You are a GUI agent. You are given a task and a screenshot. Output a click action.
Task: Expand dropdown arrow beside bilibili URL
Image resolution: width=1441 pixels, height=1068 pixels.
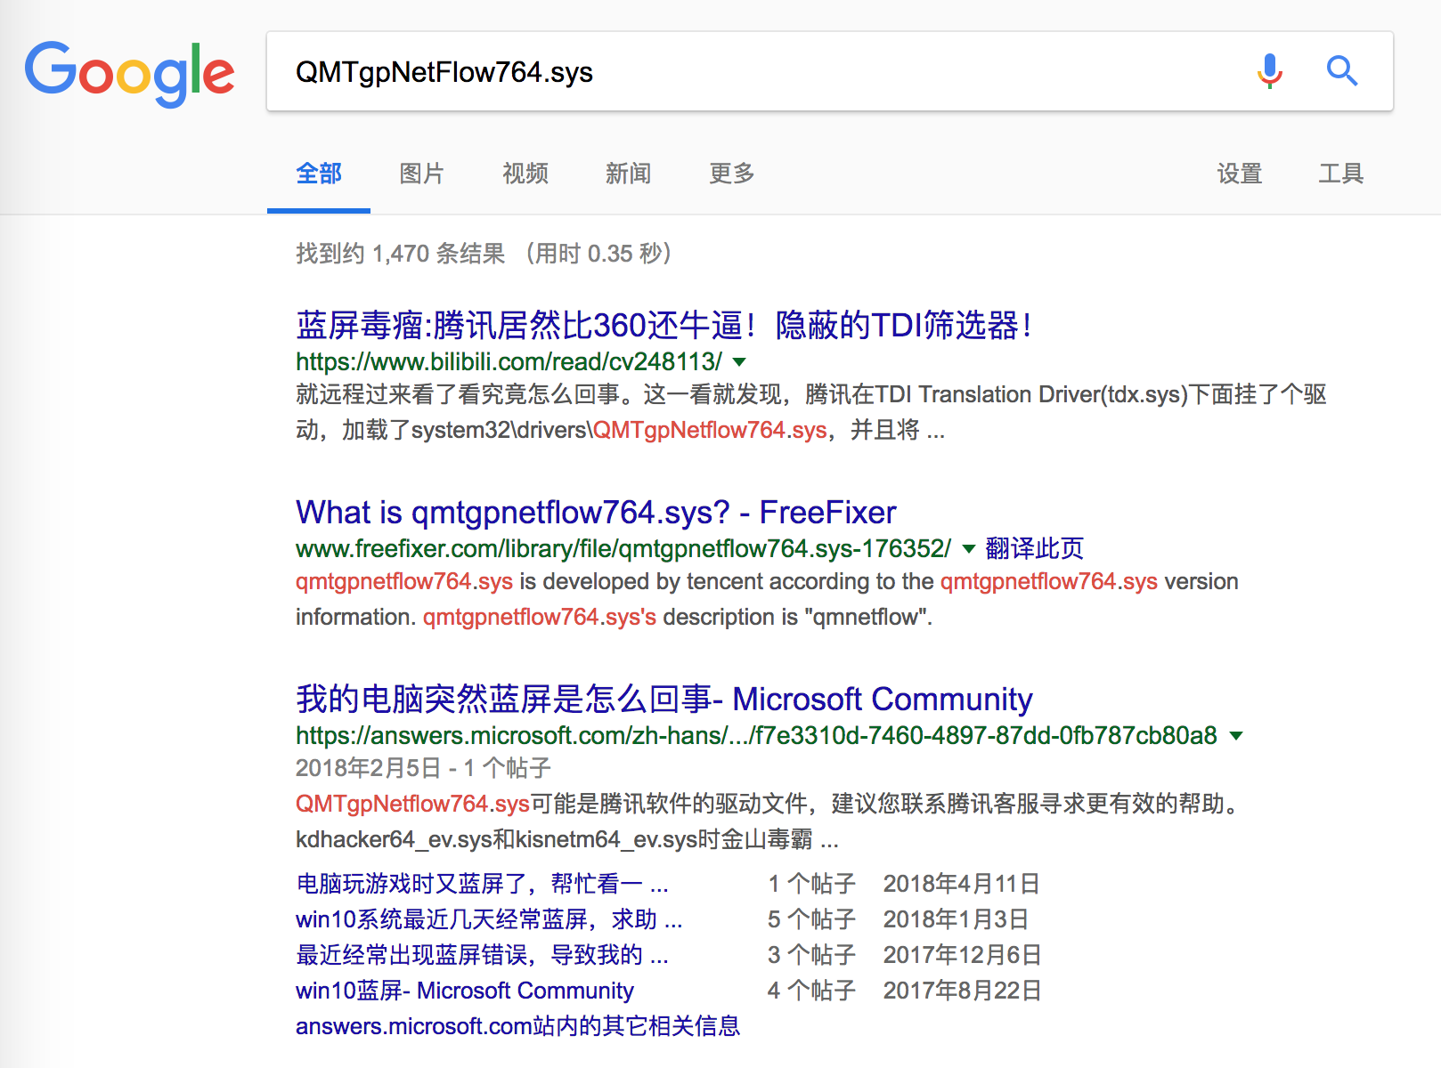pyautogui.click(x=739, y=362)
